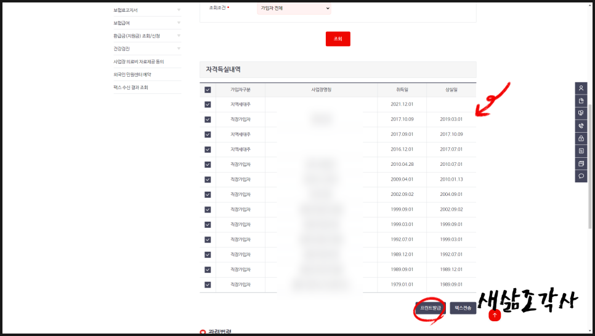Click the red scroll-to-top arrow button
The width and height of the screenshot is (595, 336).
coord(495,315)
